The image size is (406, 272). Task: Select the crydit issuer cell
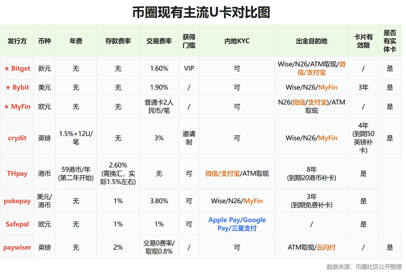pyautogui.click(x=17, y=138)
